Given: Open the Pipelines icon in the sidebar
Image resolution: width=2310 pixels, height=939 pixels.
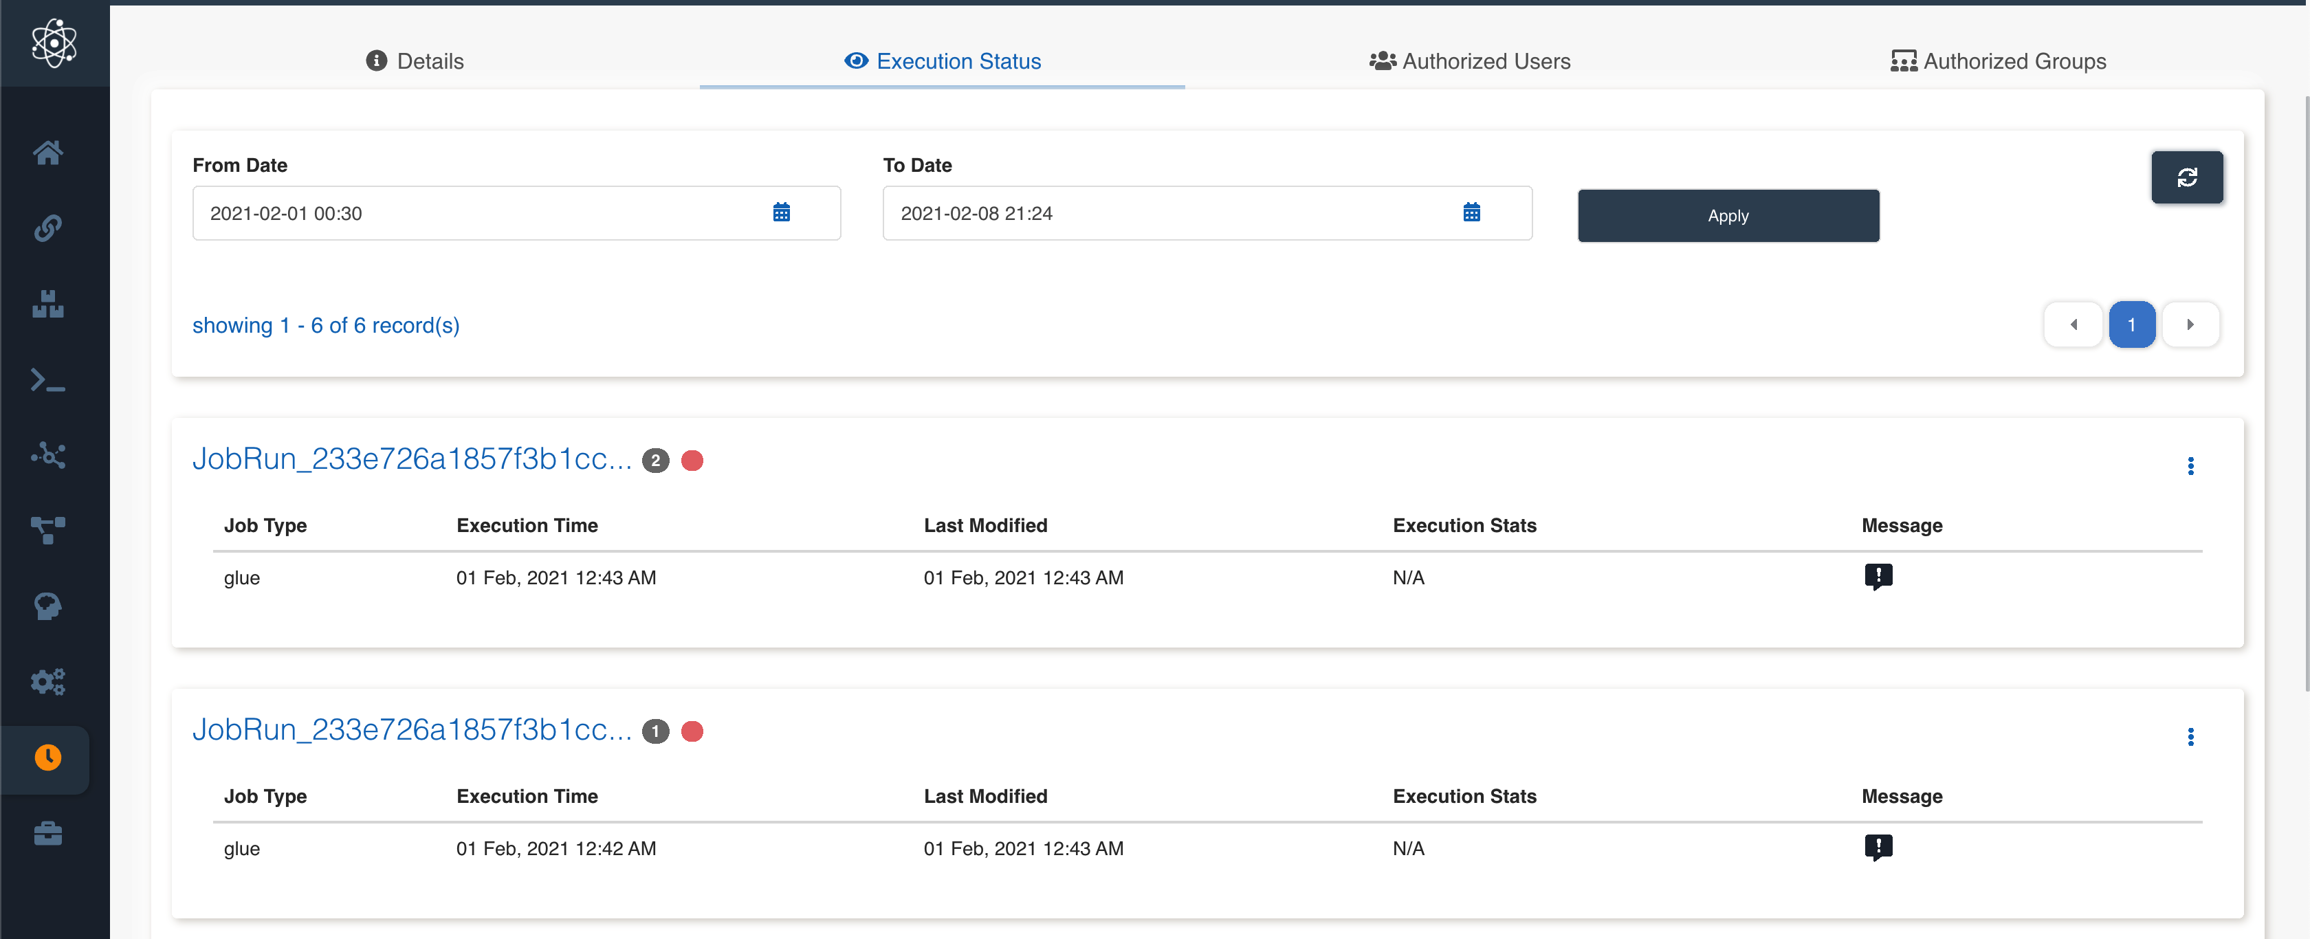Looking at the screenshot, I should coord(48,531).
